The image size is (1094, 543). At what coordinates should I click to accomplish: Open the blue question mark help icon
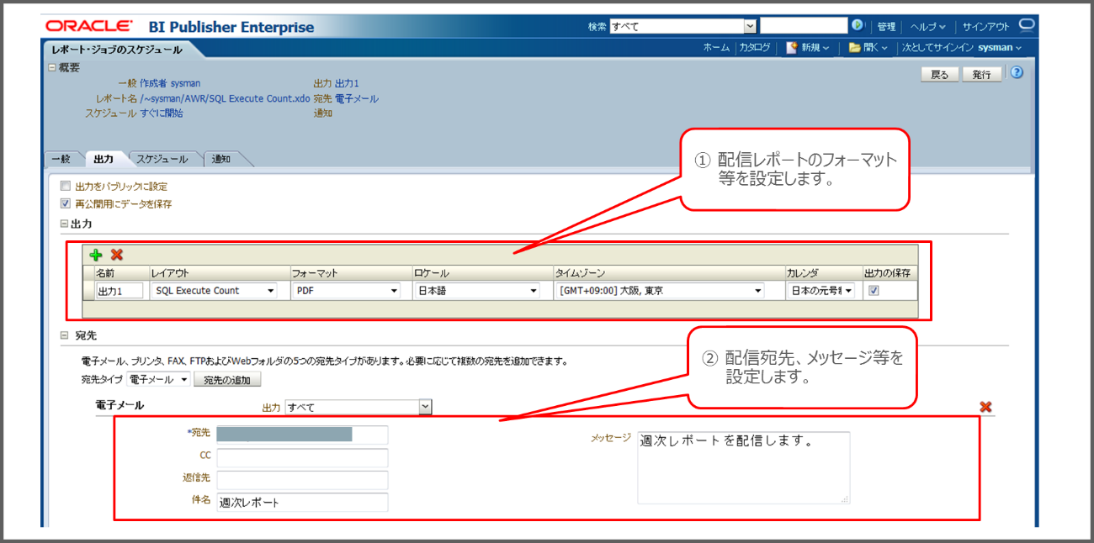pyautogui.click(x=1017, y=72)
